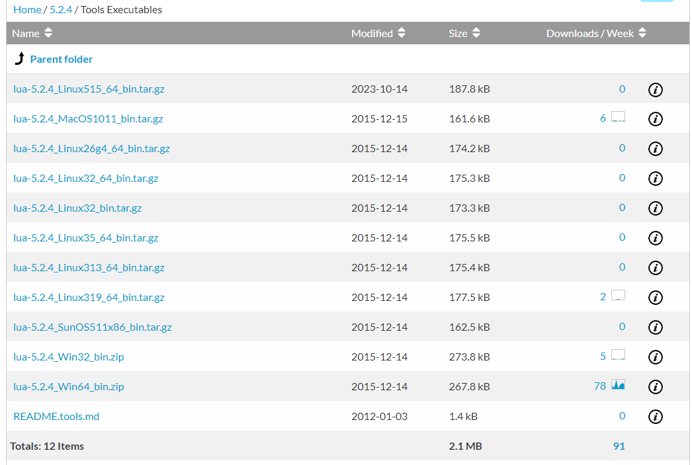Image resolution: width=692 pixels, height=465 pixels.
Task: Select the 1.4 kB size cell
Action: tap(463, 417)
